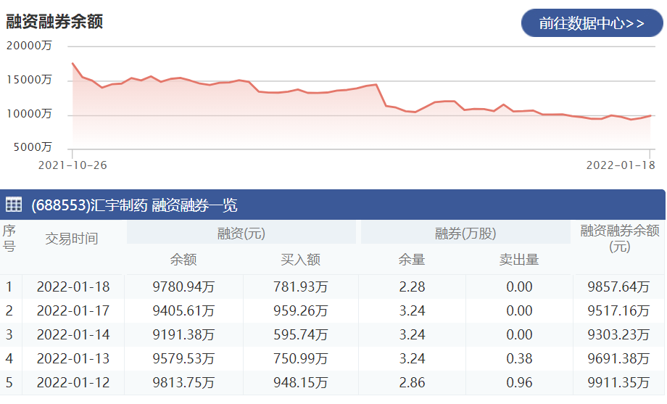Click the 20000万 y-axis label
This screenshot has width=667, height=404.
point(29,46)
